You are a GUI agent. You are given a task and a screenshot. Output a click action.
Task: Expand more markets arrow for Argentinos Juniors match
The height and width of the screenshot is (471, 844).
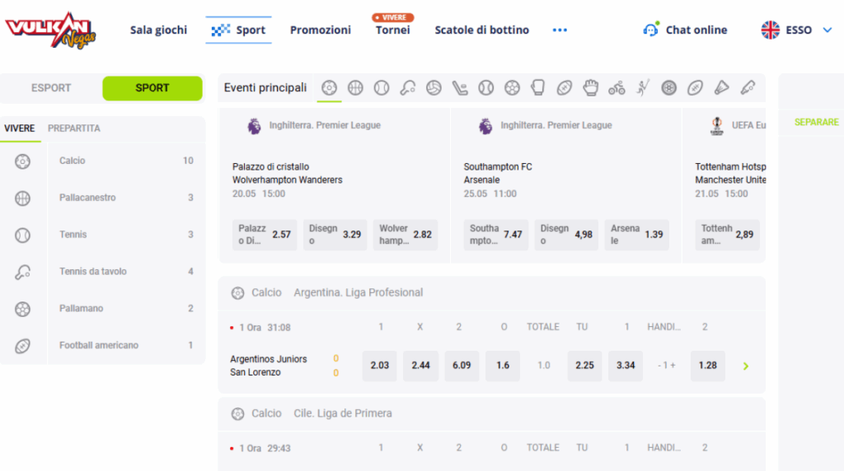(x=745, y=366)
